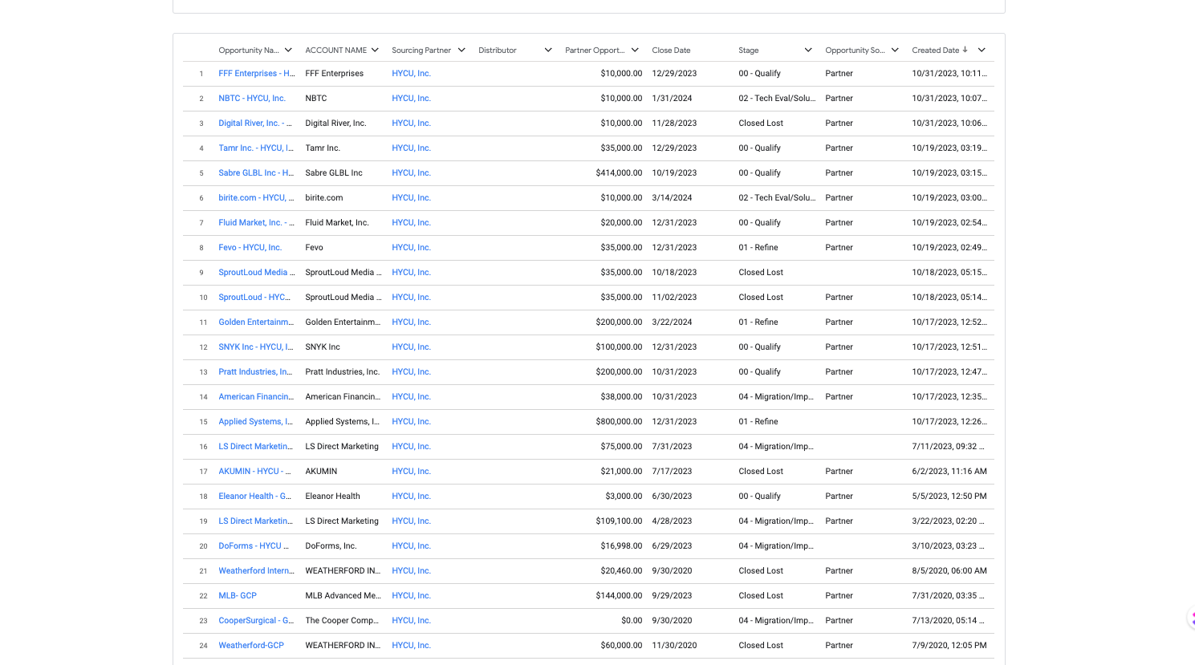Click the Weatherford-GCP opportunity link
The width and height of the screenshot is (1195, 665).
251,646
